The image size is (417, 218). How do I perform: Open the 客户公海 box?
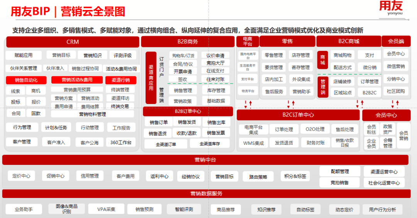(89, 143)
